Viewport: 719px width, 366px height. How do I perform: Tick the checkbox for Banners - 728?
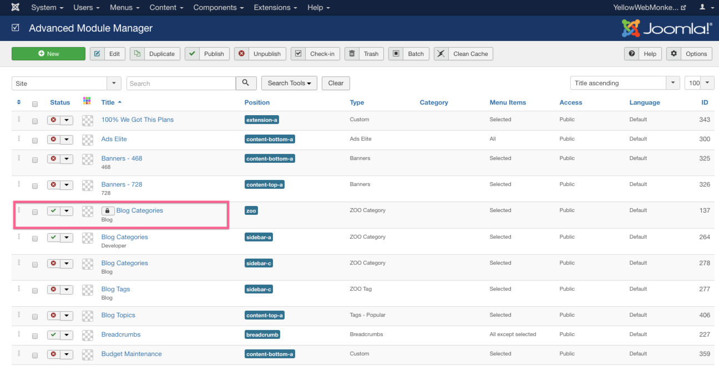[x=35, y=186]
